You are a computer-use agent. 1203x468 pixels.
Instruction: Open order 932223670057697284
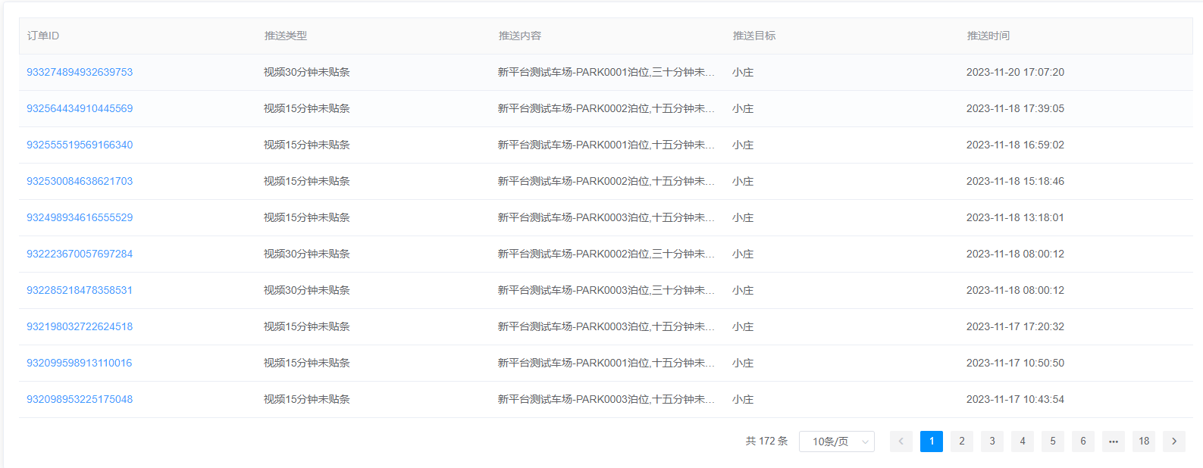tap(80, 254)
